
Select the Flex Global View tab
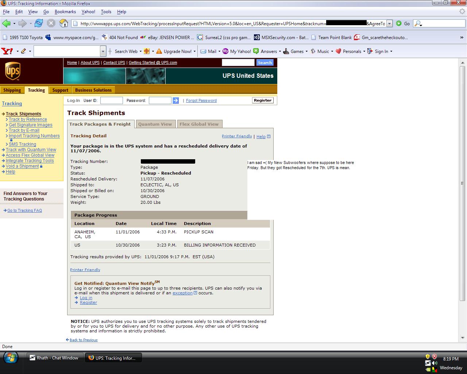click(199, 124)
